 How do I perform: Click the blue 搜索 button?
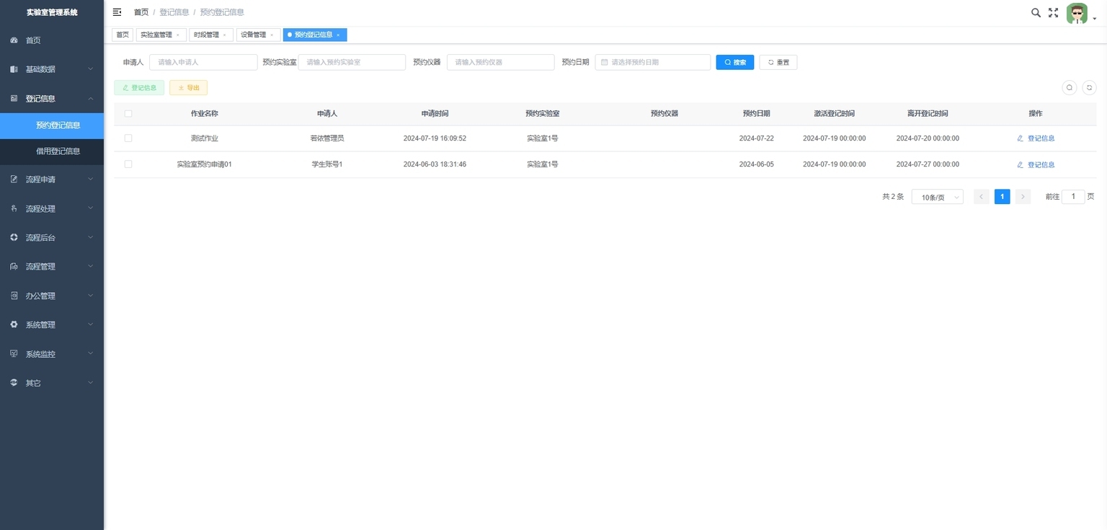click(x=735, y=62)
